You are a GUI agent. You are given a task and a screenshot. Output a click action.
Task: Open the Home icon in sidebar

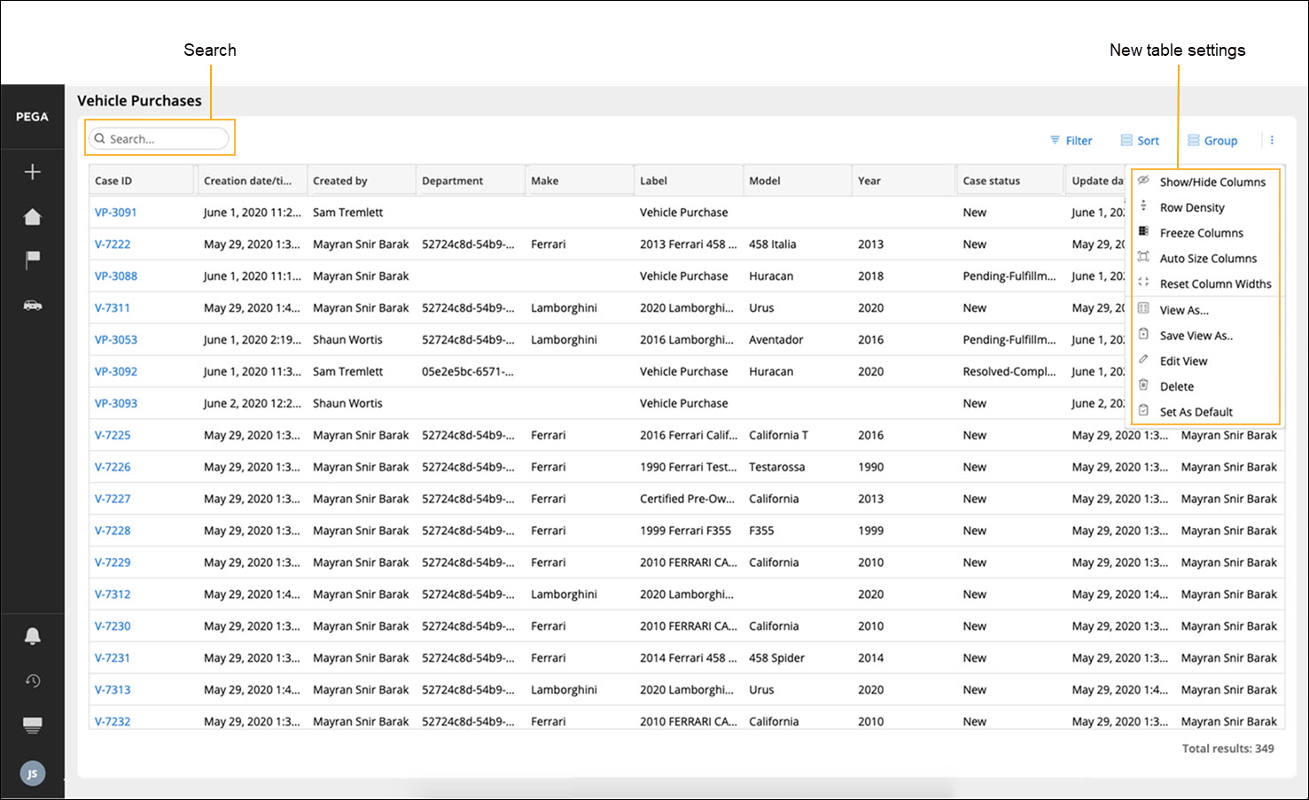click(33, 217)
